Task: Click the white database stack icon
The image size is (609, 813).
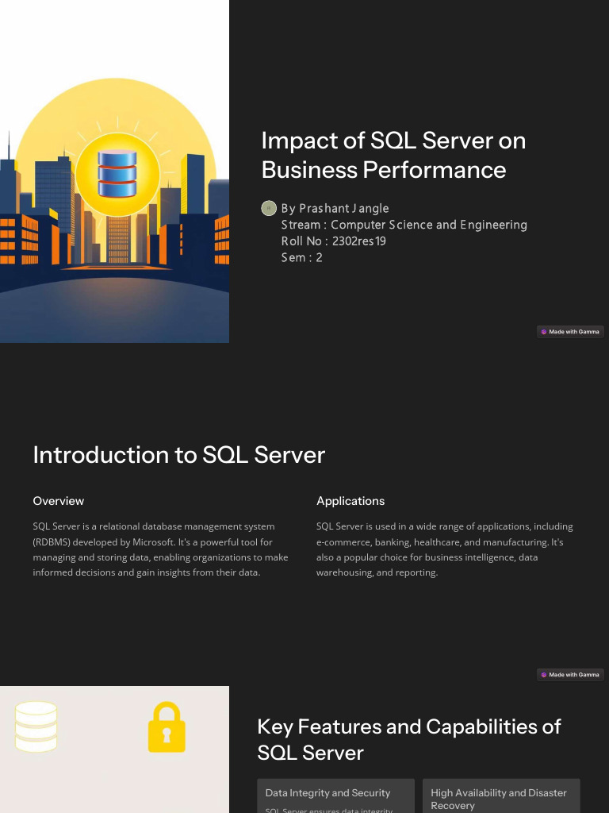Action: click(36, 726)
